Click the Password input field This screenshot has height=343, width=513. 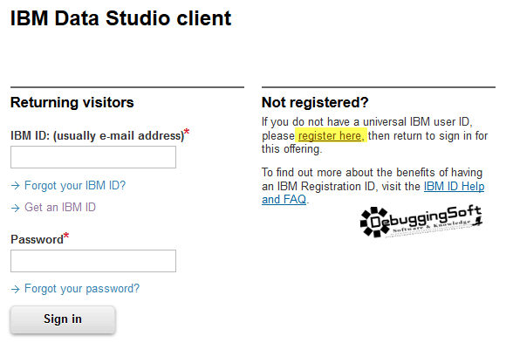[93, 261]
